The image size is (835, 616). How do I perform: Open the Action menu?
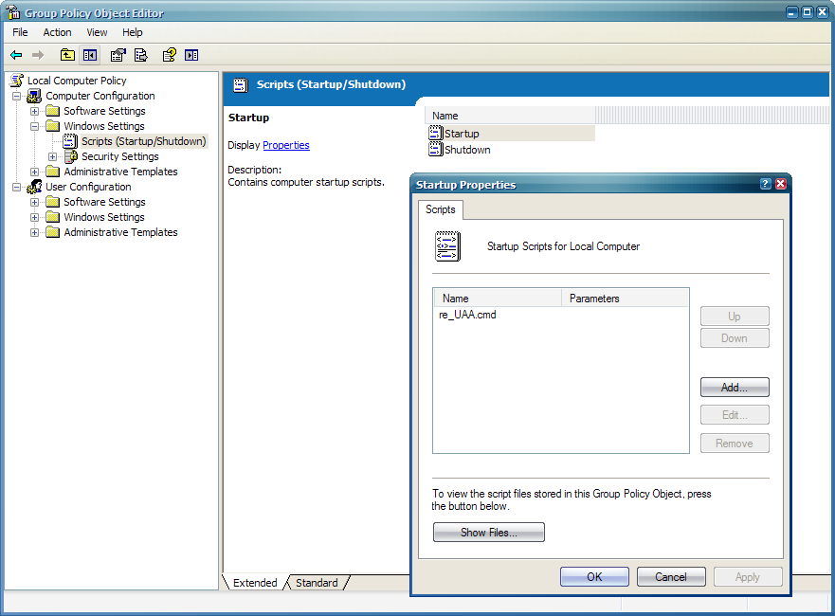point(57,32)
